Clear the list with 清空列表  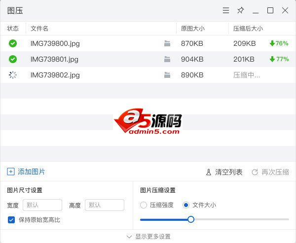224,172
